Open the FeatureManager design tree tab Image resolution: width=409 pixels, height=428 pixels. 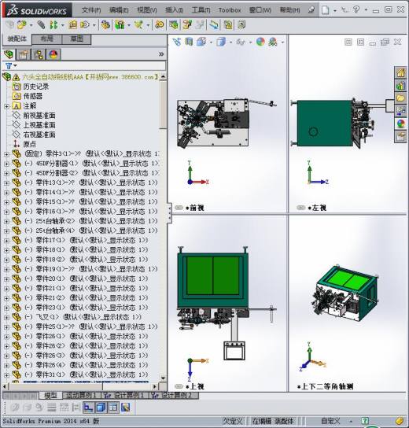9,55
